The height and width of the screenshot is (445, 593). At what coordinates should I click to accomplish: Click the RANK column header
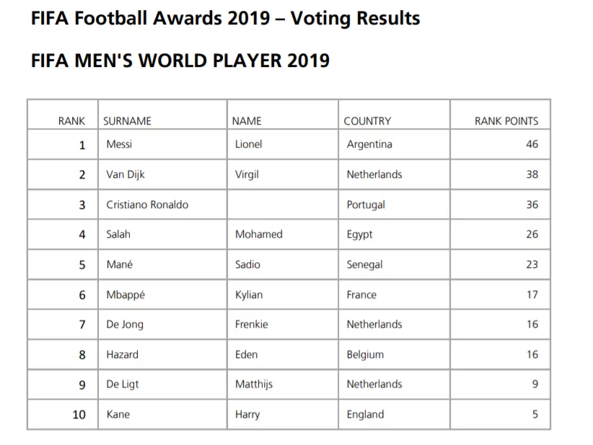(x=71, y=121)
